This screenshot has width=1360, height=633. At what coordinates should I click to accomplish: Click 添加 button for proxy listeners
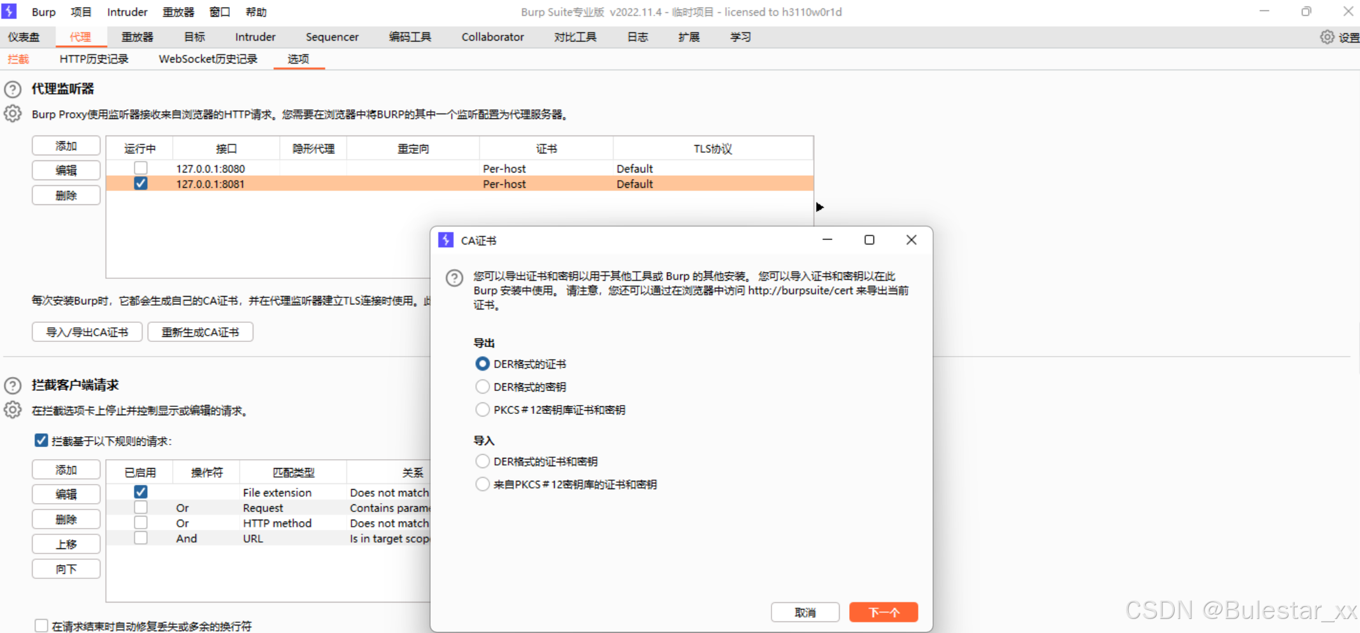coord(66,146)
